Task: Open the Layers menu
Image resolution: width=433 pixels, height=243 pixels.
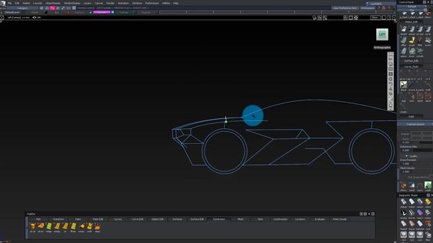Action: pos(87,3)
